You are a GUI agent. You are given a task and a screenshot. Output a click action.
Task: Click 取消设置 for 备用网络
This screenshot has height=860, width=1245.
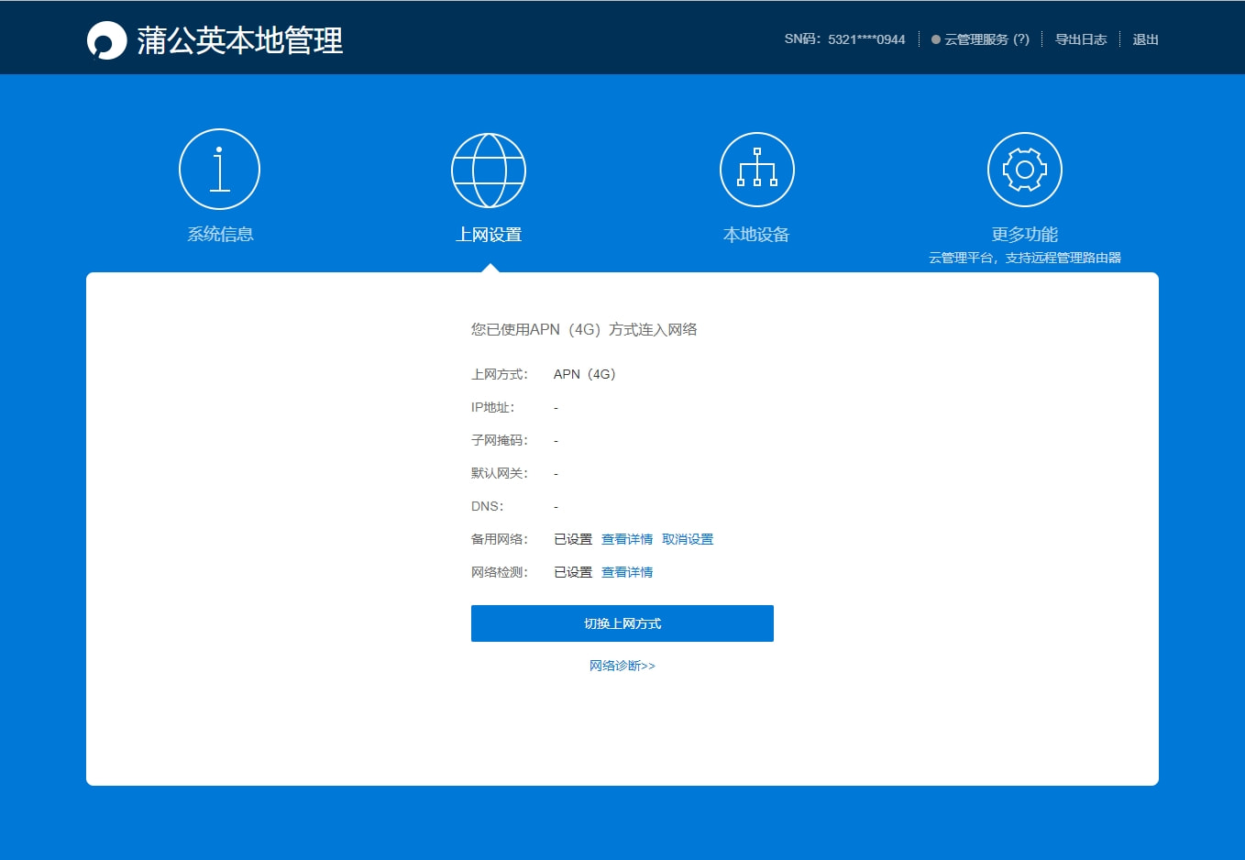click(688, 539)
